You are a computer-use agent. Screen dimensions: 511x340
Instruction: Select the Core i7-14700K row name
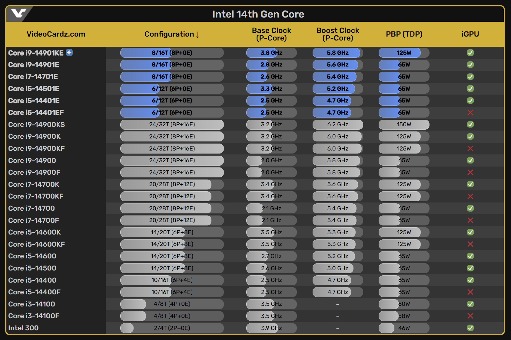(x=34, y=184)
